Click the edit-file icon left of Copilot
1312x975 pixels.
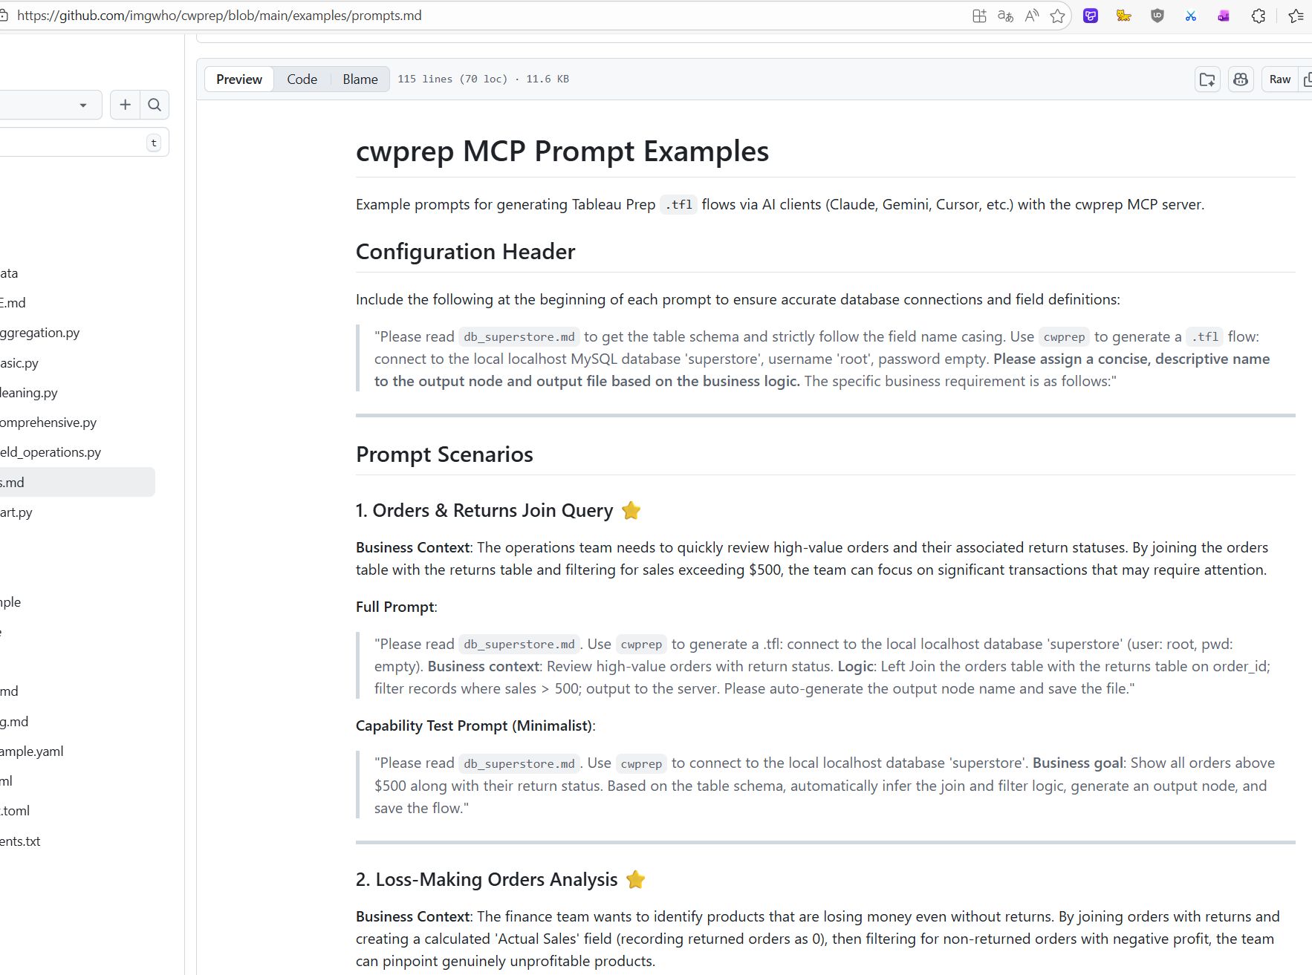pos(1207,79)
